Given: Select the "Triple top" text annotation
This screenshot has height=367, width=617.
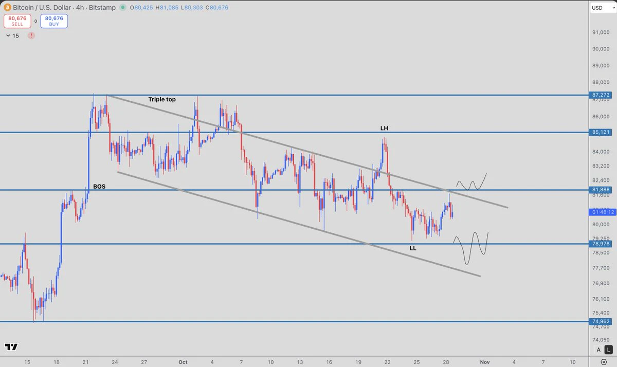Looking at the screenshot, I should click(162, 99).
